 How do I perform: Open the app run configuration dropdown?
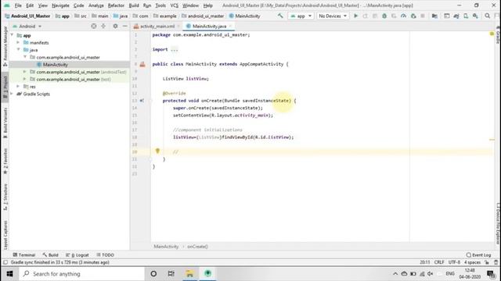tap(301, 16)
